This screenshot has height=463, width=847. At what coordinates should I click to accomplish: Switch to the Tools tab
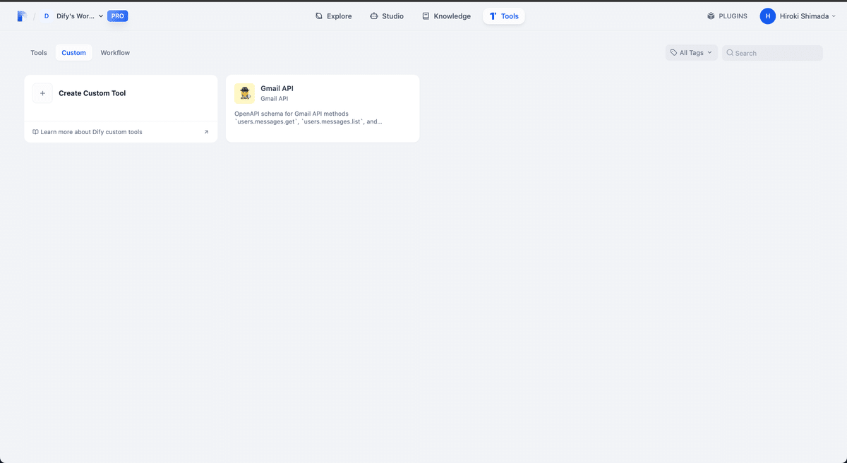pyautogui.click(x=39, y=52)
